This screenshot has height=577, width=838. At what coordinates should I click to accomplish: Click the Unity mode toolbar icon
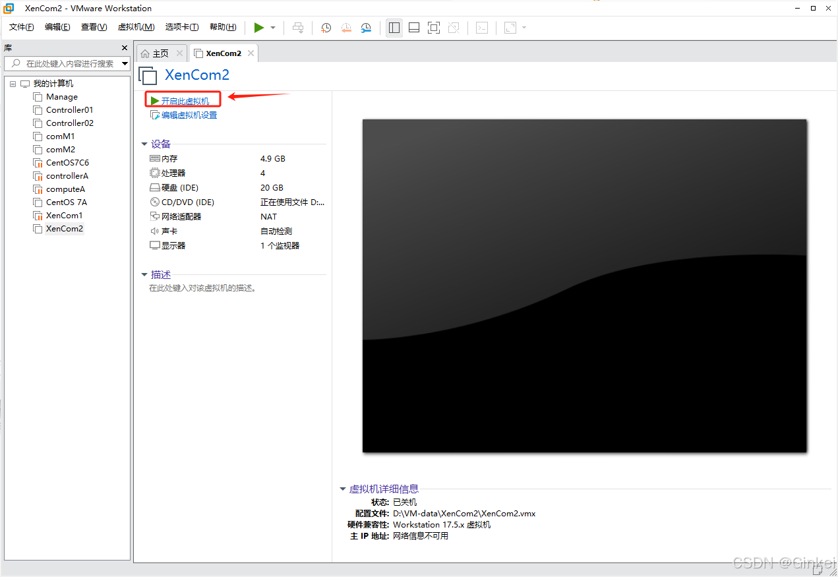click(453, 28)
